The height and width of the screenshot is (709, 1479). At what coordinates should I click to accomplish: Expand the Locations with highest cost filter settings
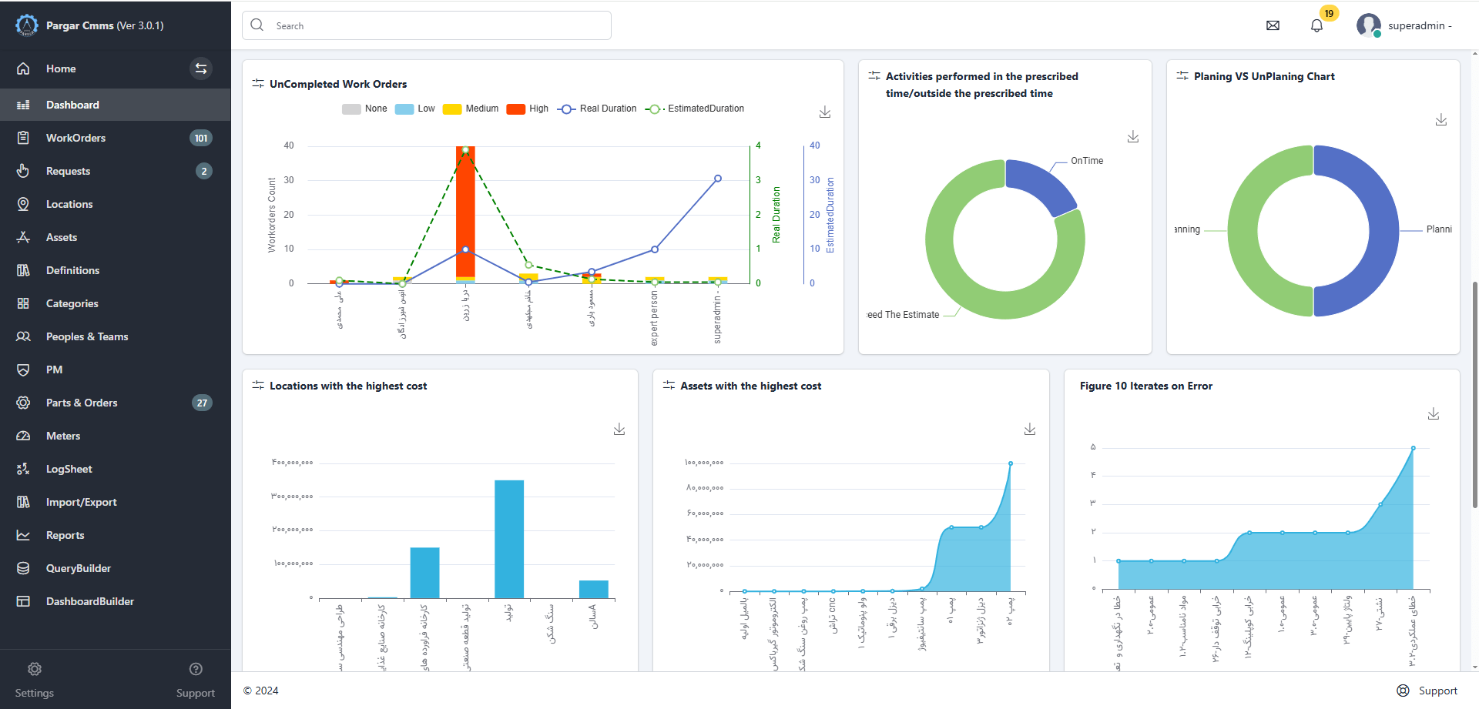(258, 385)
